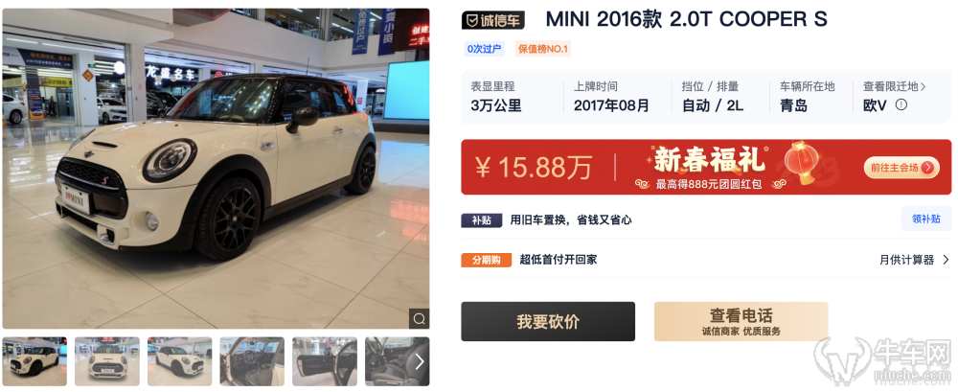
Task: Click the 我要砍价 button
Action: pos(548,322)
